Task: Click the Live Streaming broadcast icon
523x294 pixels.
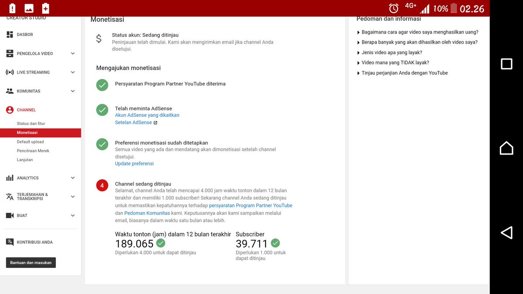Action: tap(10, 72)
